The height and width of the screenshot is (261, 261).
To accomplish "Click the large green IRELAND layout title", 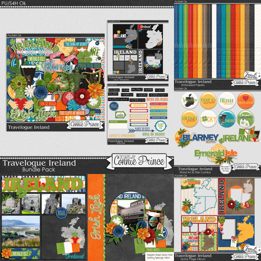I will coord(43,184).
